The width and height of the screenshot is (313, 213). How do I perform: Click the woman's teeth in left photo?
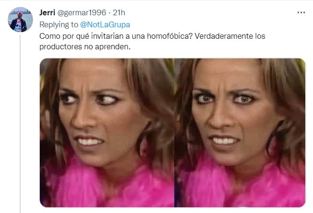pyautogui.click(x=90, y=142)
